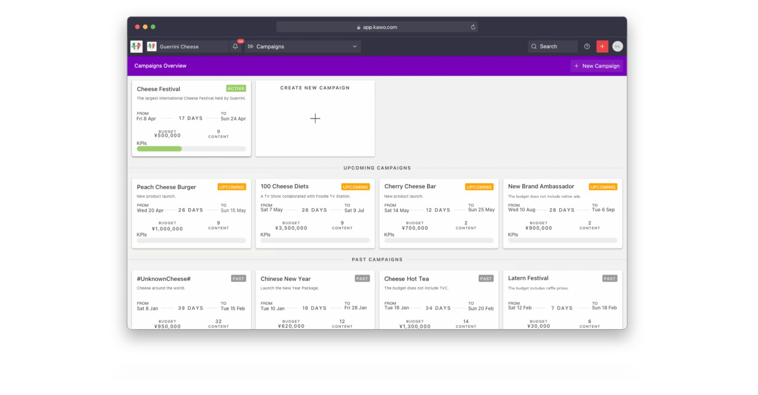Click the Campaigns fast-forward icon

coord(251,47)
